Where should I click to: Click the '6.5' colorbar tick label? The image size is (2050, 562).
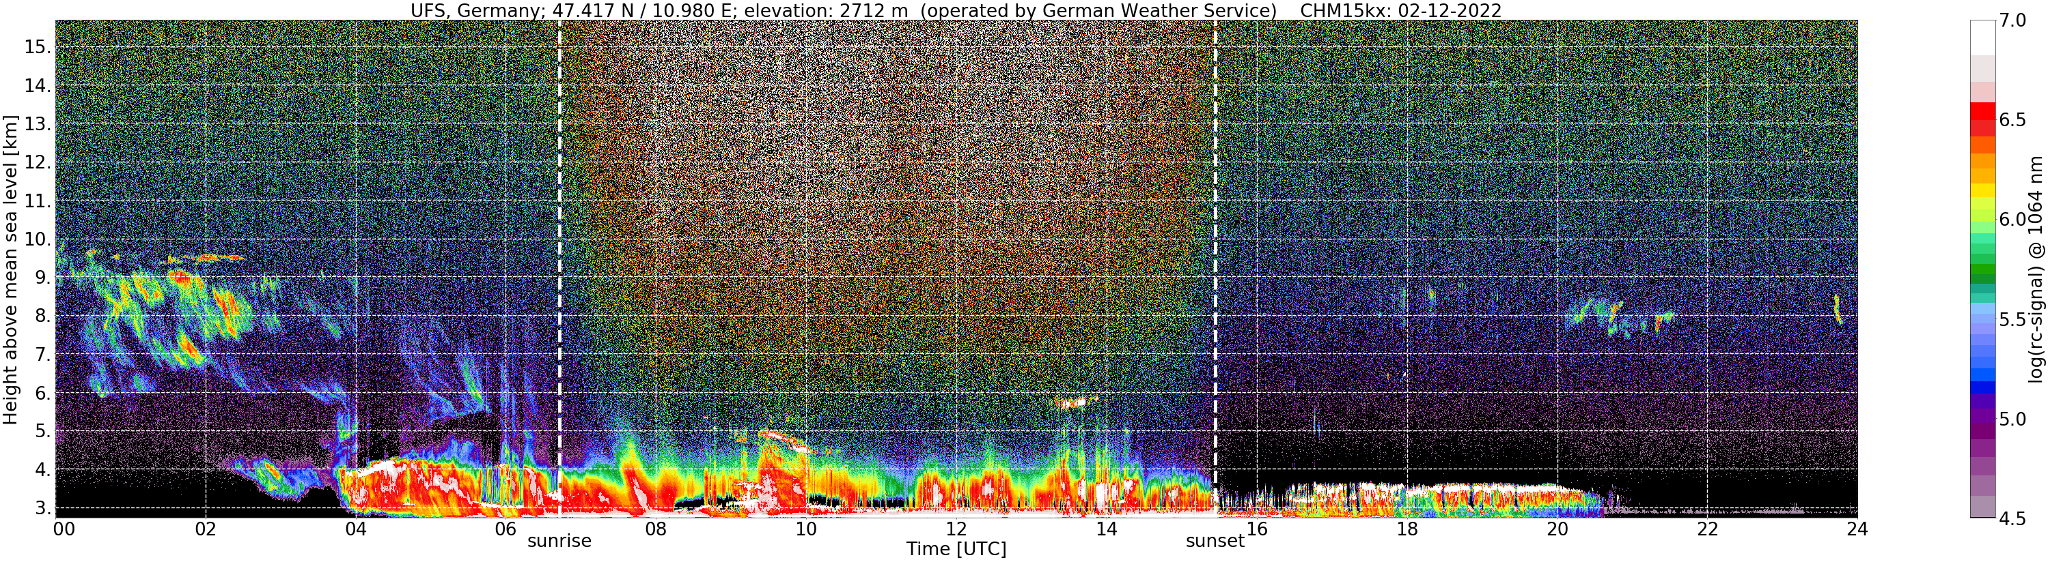pos(2012,120)
